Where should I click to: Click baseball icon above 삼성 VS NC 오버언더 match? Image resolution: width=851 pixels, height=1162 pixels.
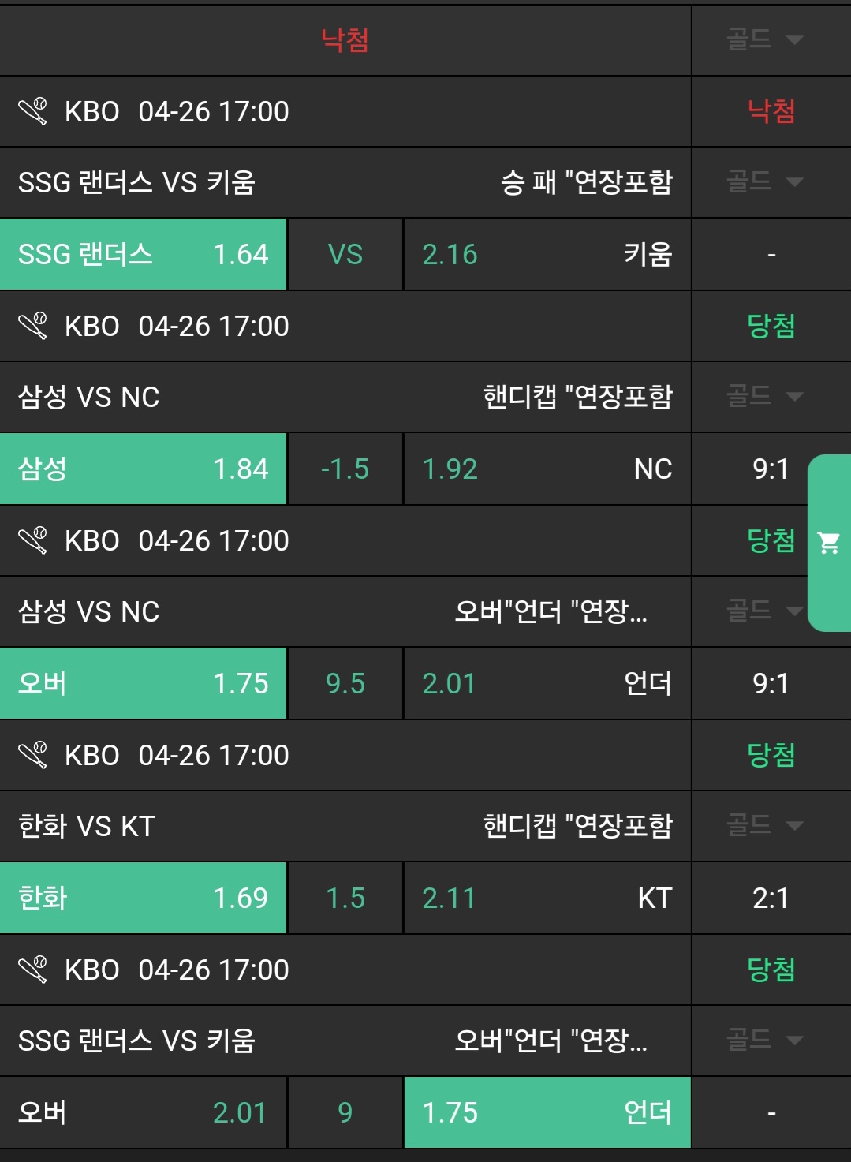click(x=33, y=540)
